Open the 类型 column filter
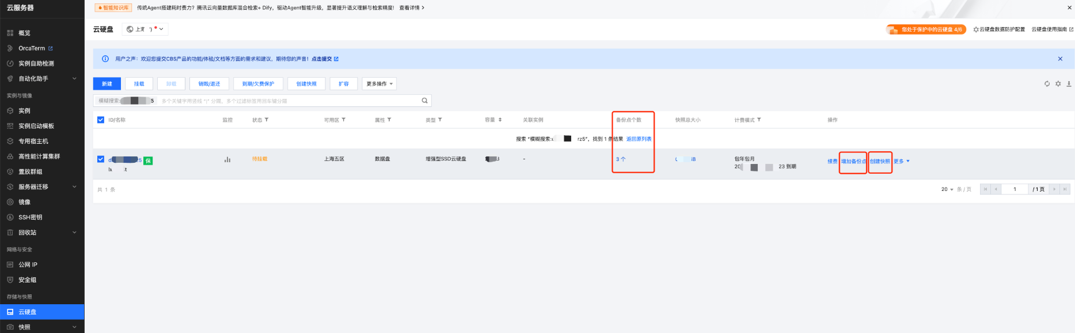Screen dimensions: 1075x333 pyautogui.click(x=440, y=120)
